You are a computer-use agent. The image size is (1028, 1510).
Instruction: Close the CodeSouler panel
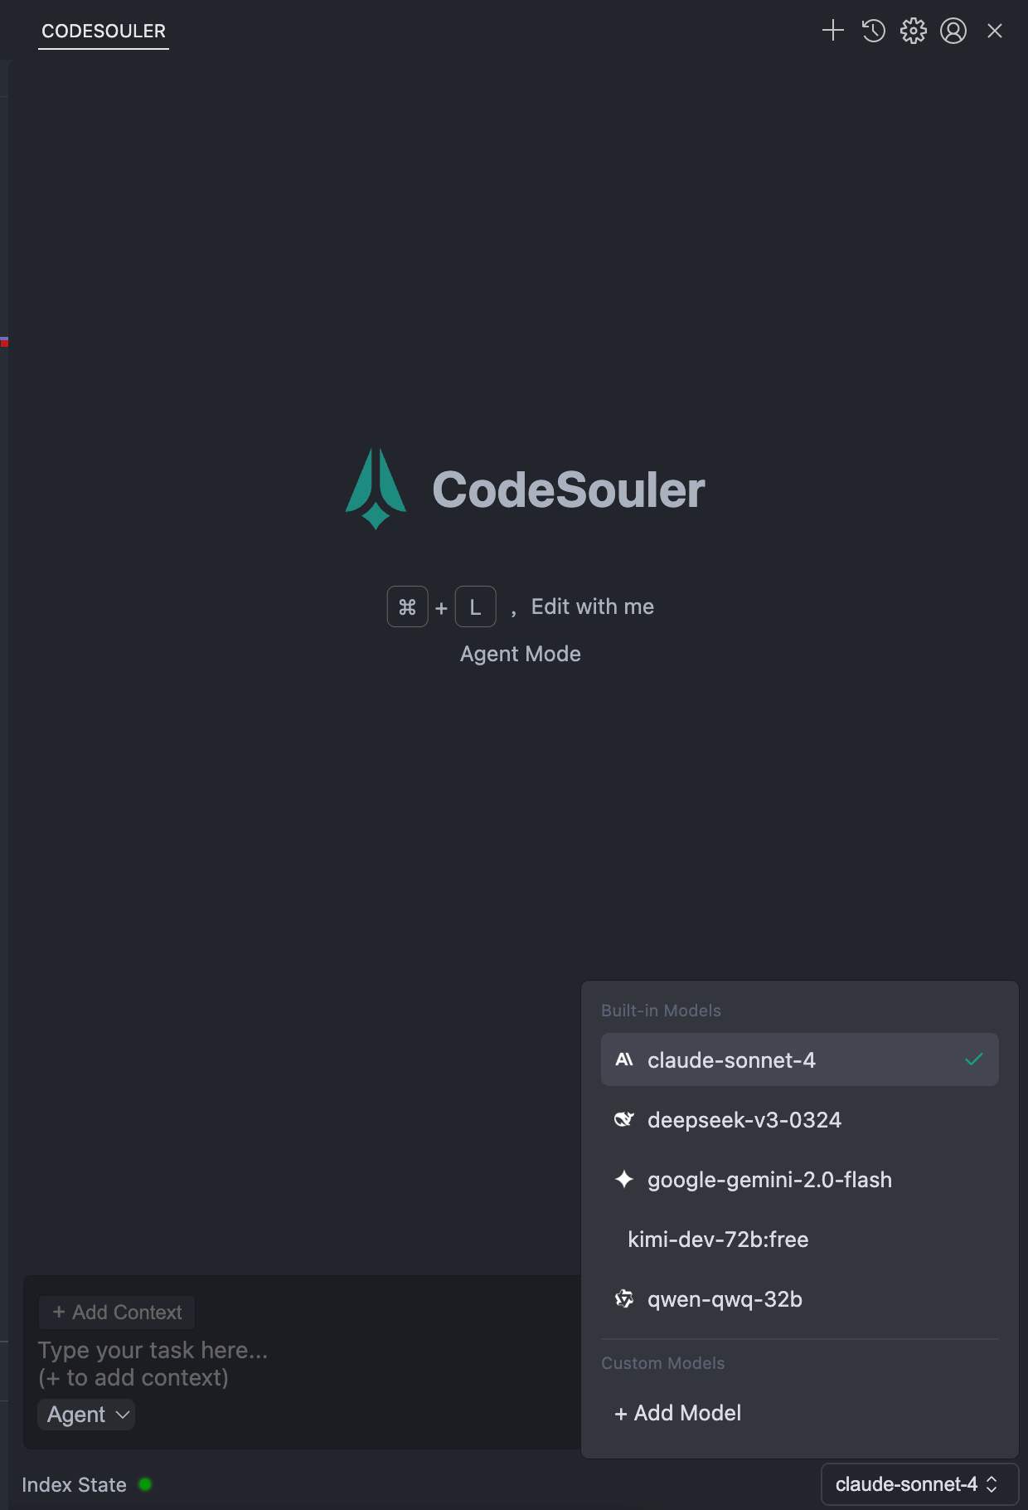995,31
